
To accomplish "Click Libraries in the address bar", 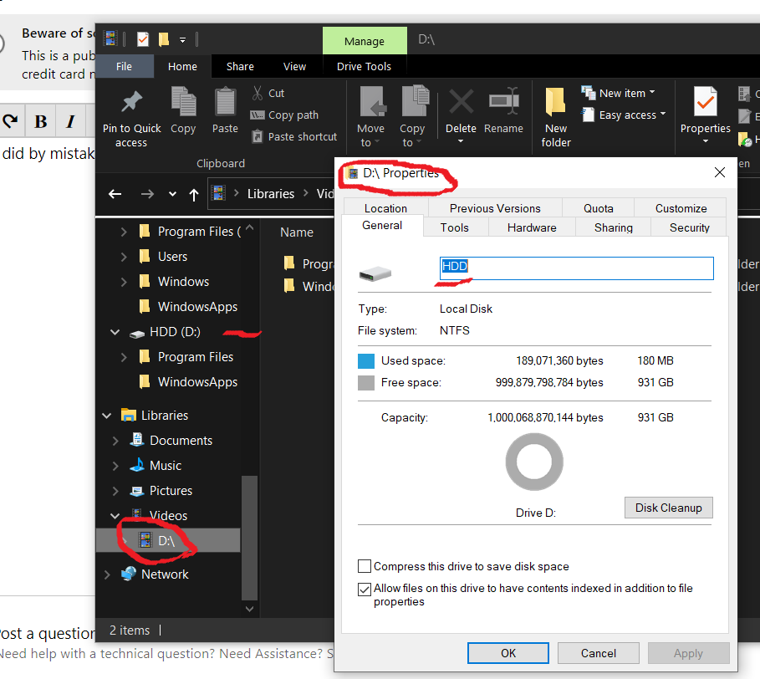I will point(270,194).
